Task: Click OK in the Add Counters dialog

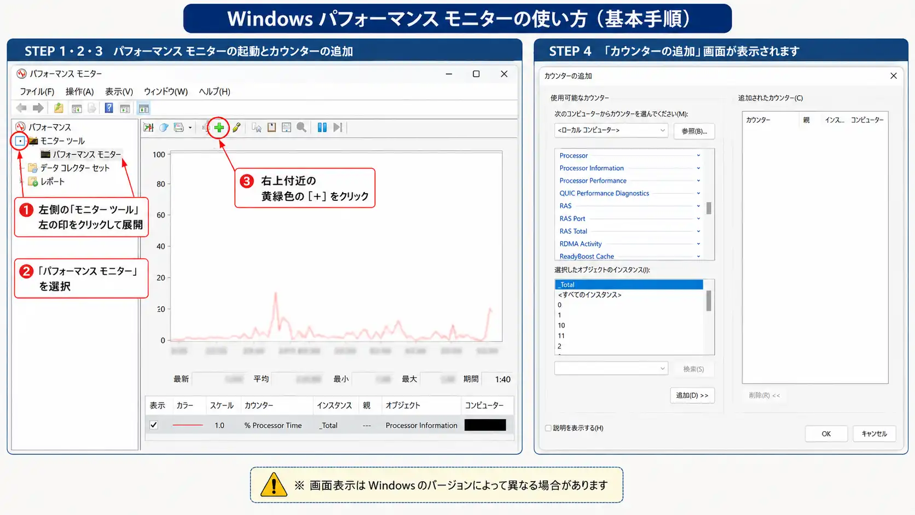Action: (x=826, y=433)
